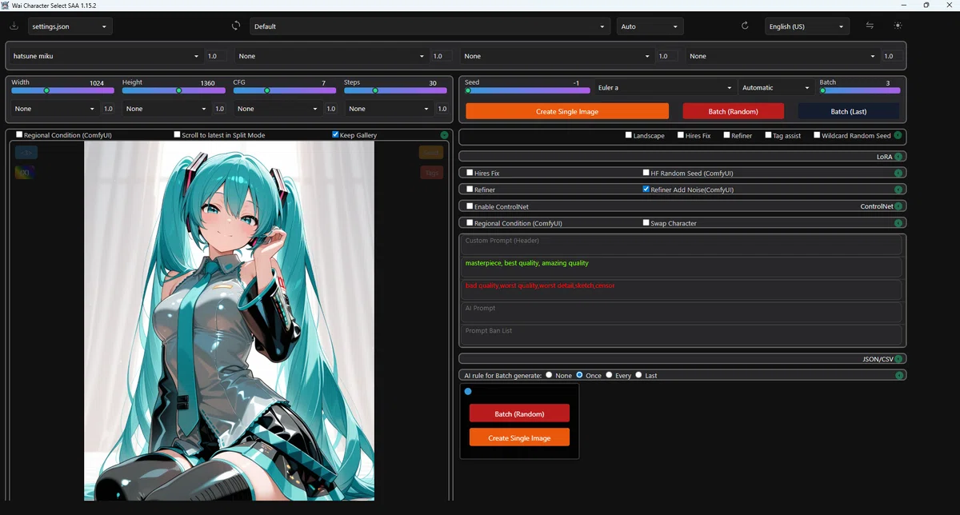Expand the ControlNet section green circle

898,206
